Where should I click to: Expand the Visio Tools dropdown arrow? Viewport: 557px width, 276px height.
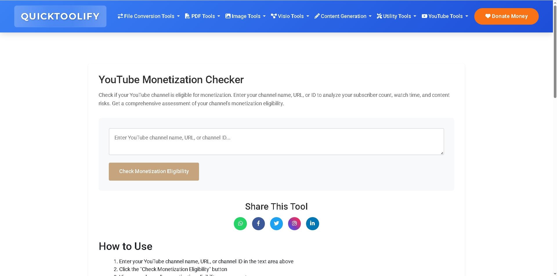(x=308, y=16)
